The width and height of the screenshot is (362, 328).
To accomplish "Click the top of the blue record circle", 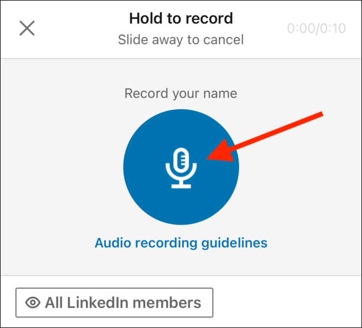I will click(x=181, y=113).
